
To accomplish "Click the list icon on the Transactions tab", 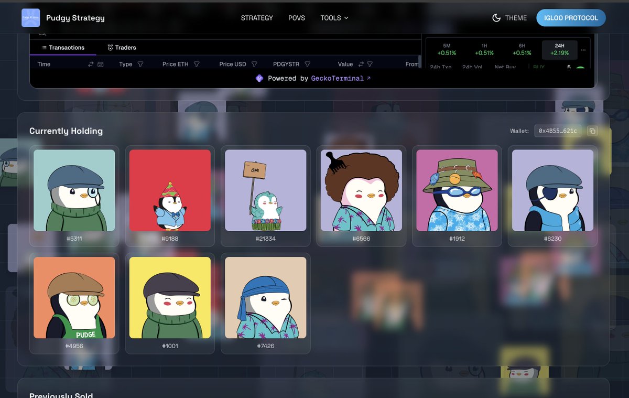I will point(44,48).
